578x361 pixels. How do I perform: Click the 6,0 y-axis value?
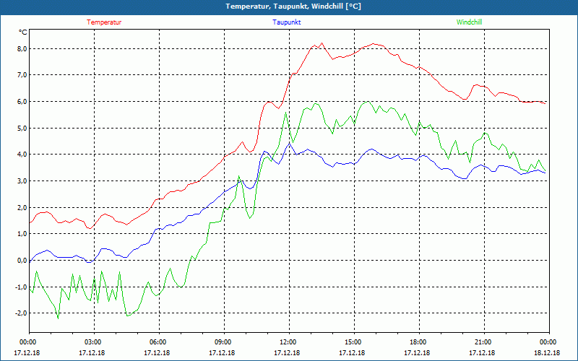pyautogui.click(x=22, y=102)
